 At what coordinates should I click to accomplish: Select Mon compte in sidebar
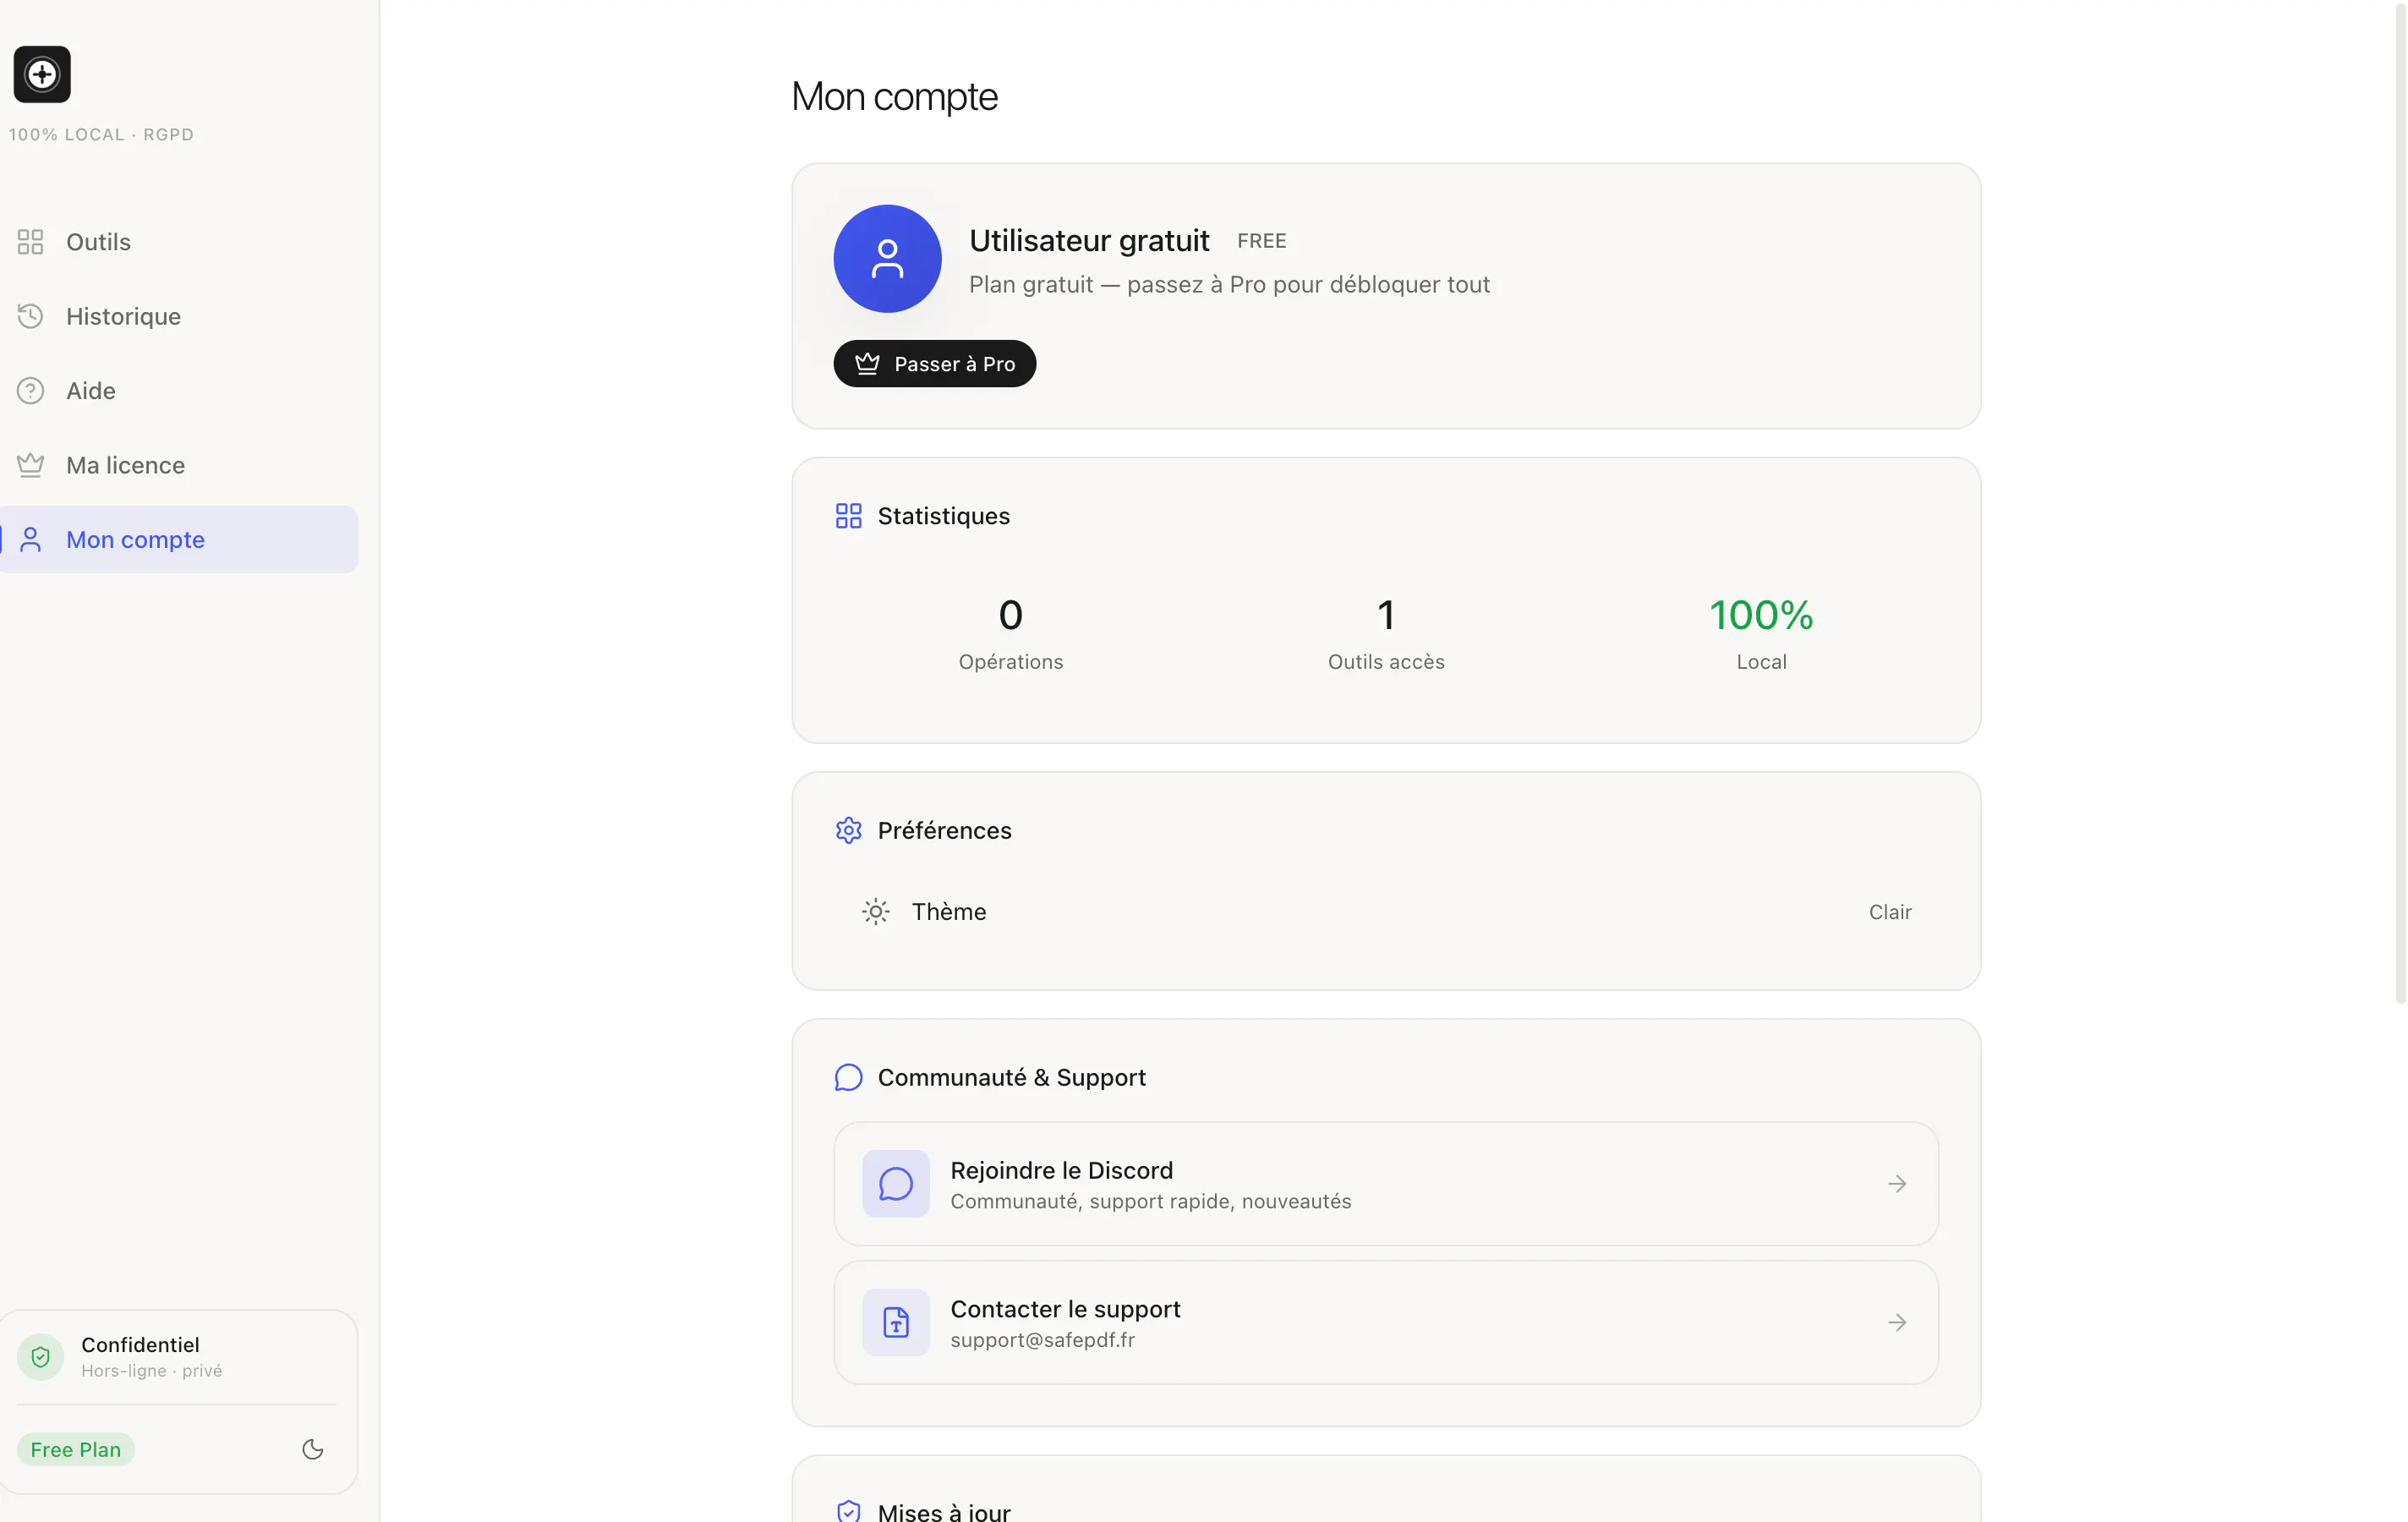pos(179,539)
